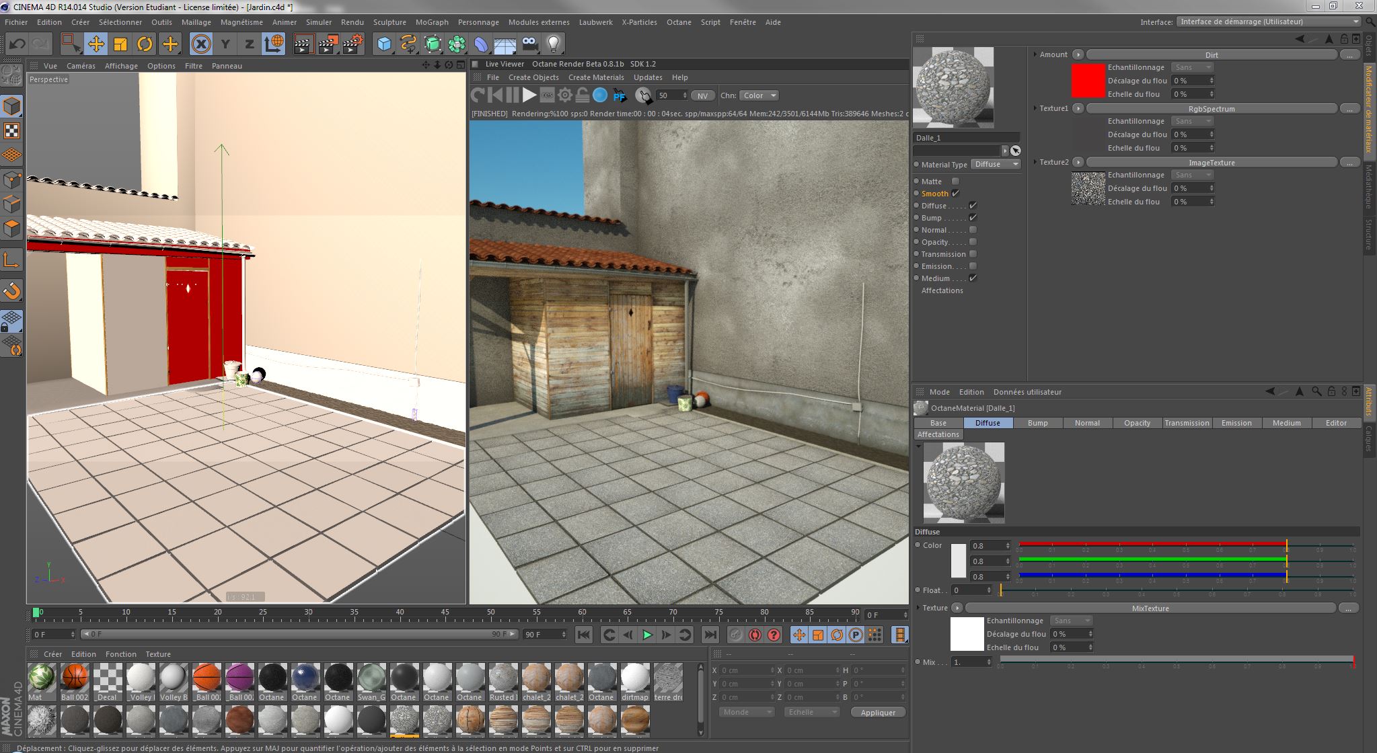Start Octane Live Viewer render play button
Image resolution: width=1377 pixels, height=753 pixels.
pos(529,95)
